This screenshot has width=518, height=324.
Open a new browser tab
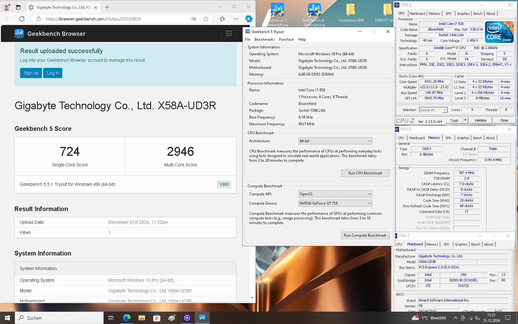(x=107, y=7)
